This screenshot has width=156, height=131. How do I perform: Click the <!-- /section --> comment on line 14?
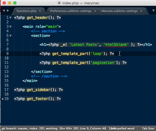tap(49, 76)
